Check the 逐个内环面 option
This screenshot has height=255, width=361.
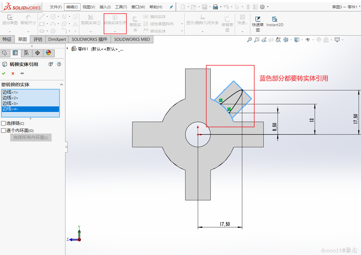(x=3, y=130)
